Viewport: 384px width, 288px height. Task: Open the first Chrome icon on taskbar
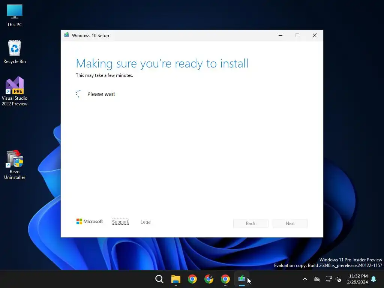[192, 279]
